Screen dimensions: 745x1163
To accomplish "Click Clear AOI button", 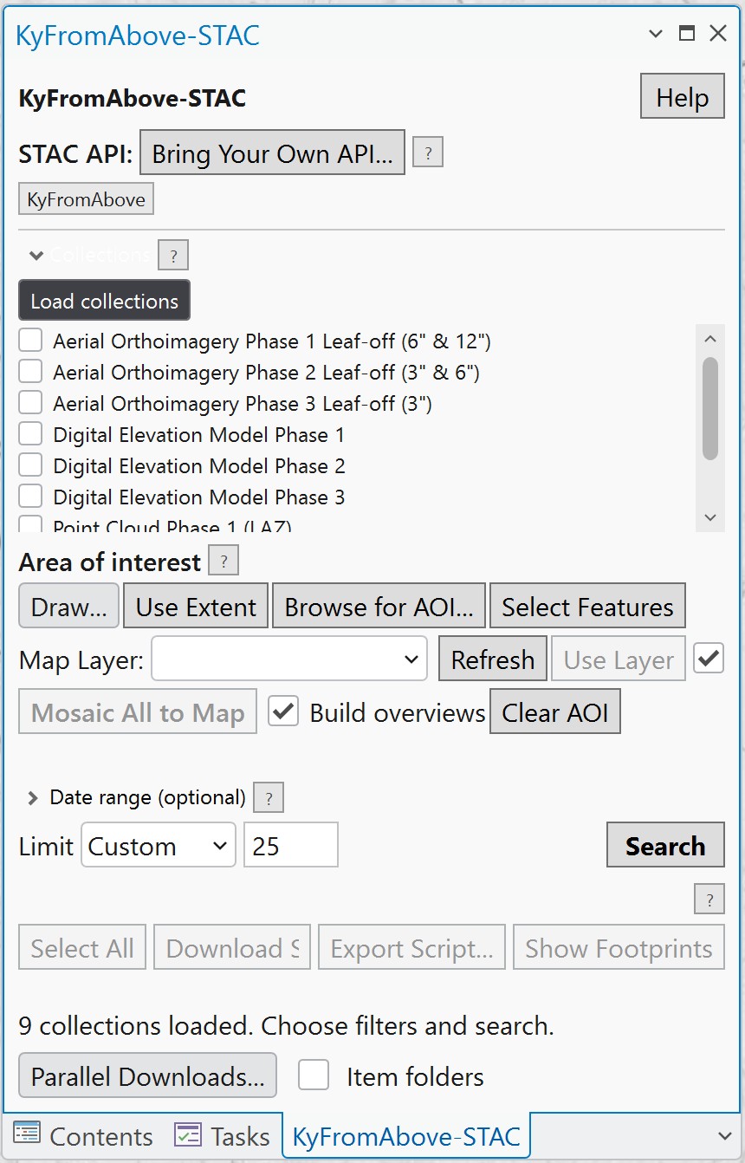I will coord(555,711).
